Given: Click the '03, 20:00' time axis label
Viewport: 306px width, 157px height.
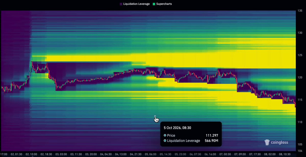Looking at the screenshot, I should pos(91,154).
